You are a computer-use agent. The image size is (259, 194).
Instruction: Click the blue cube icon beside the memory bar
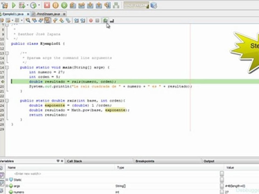tap(154, 5)
